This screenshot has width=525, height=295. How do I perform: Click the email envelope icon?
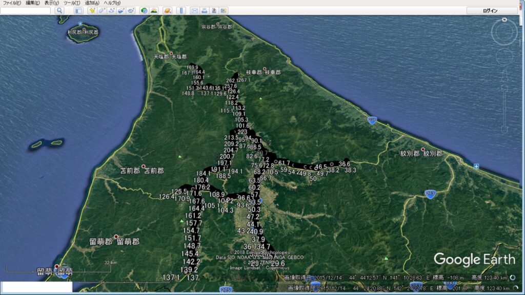(x=195, y=10)
